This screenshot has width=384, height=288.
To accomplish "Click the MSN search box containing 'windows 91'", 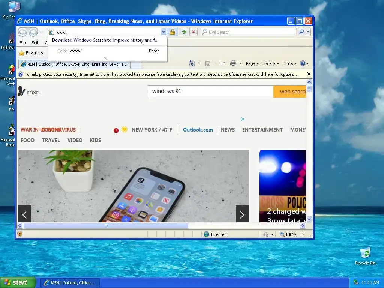I will 211,91.
